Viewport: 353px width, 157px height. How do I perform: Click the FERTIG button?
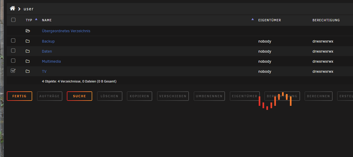pos(19,96)
